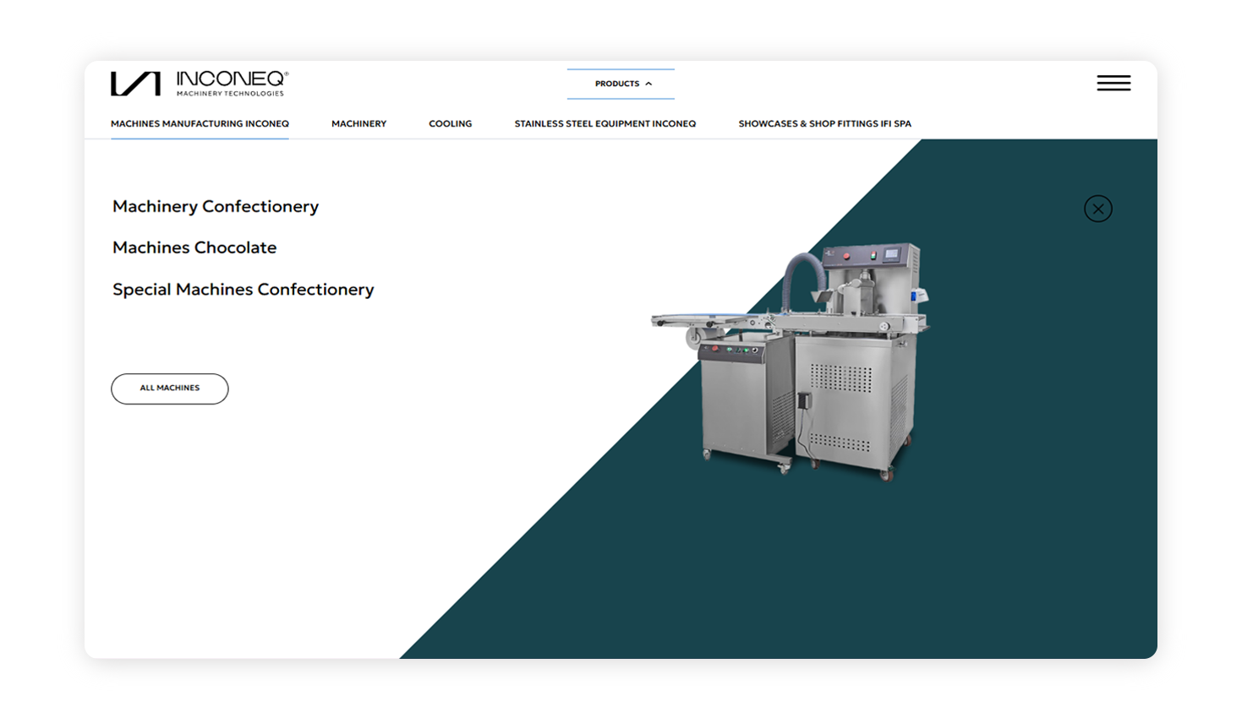Open the Cooling tab
Viewport: 1242px width, 718px height.
pyautogui.click(x=450, y=123)
